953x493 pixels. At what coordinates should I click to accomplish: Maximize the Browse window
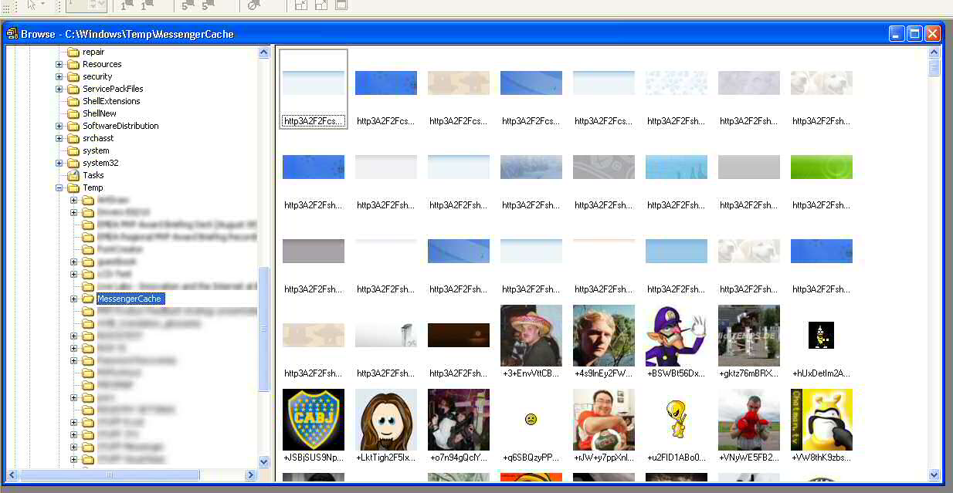point(914,33)
